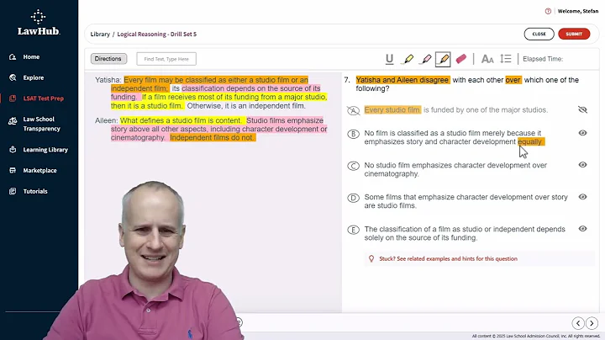Select the Underline tool
Viewport: 605px width, 340px height.
point(389,59)
